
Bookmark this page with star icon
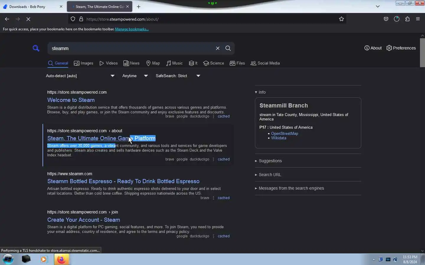pos(341,19)
